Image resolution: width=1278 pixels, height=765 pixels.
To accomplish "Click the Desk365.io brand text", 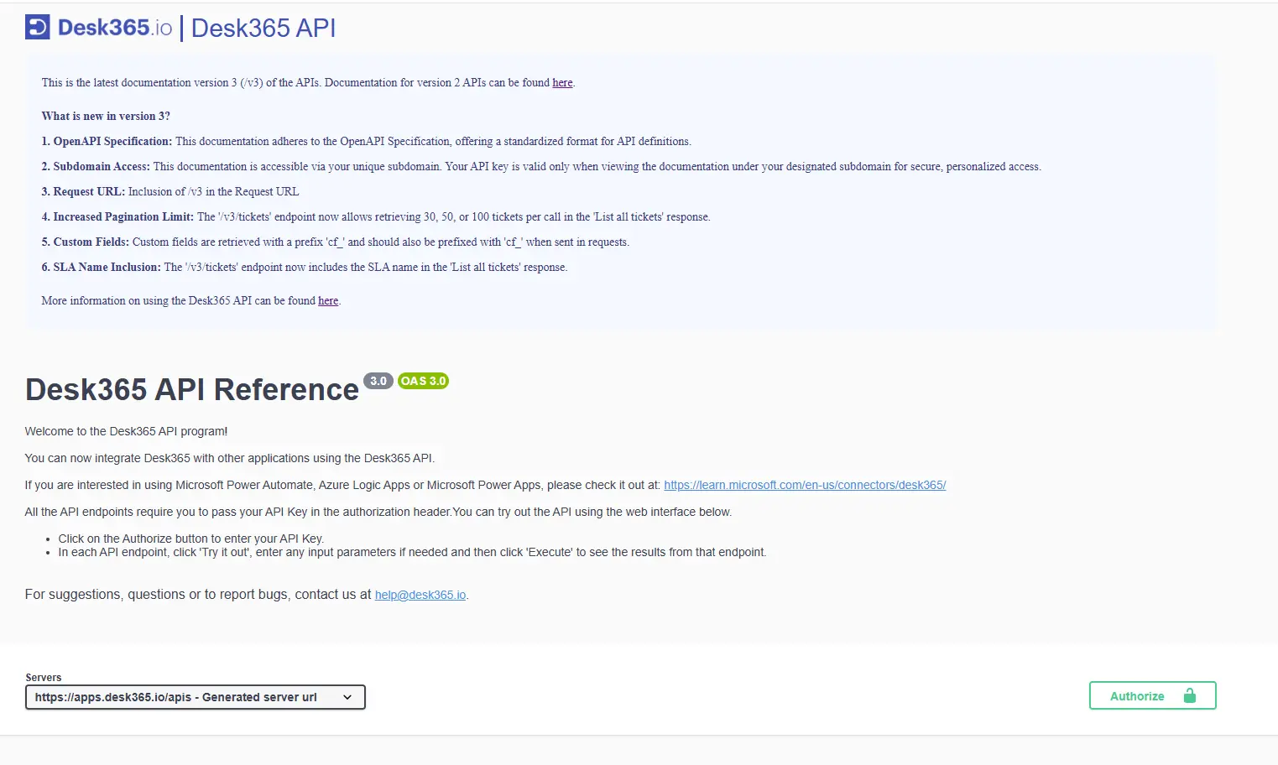I will (x=115, y=28).
